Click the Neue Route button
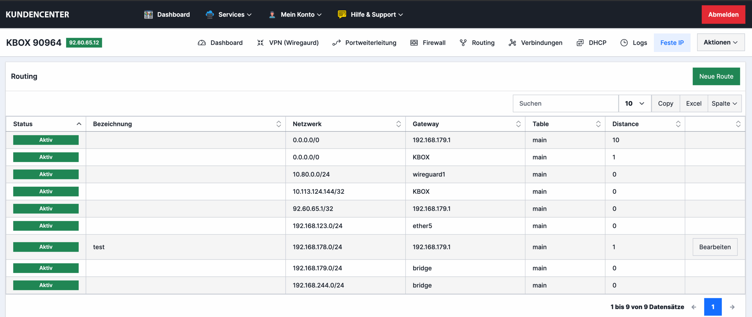Image resolution: width=752 pixels, height=317 pixels. [716, 76]
